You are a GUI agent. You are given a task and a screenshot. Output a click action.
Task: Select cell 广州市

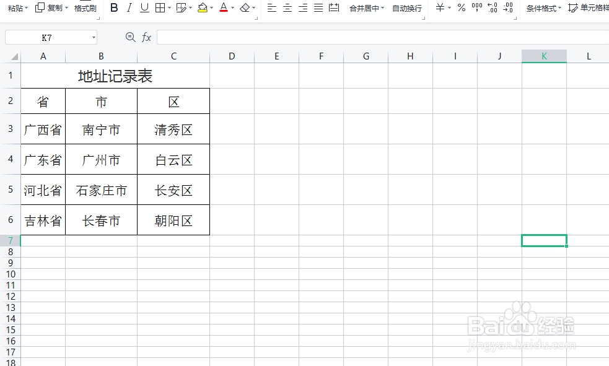(102, 160)
